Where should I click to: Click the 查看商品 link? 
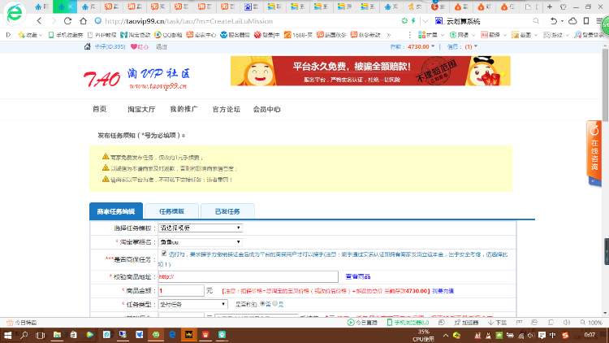point(358,276)
